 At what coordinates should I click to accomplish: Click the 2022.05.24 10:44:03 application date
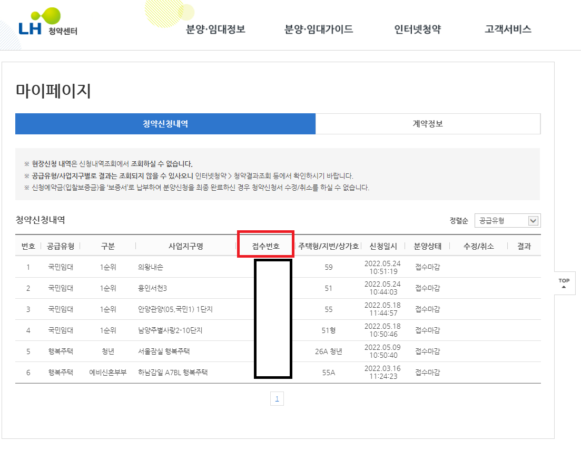(383, 288)
